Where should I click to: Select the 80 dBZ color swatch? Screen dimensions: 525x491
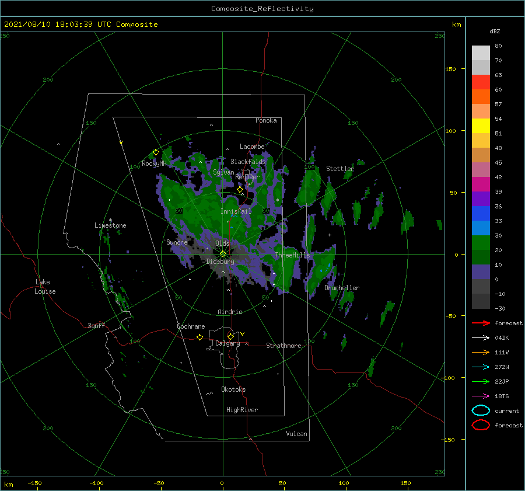point(481,53)
